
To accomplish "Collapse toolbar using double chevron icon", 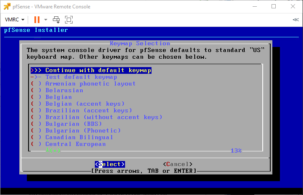I will pos(296,20).
